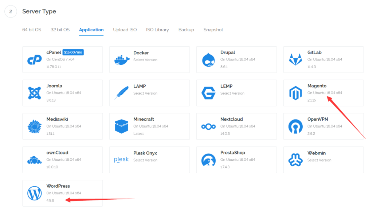Screen dimensions: 373x211
Task: Expand Select Version under Webmin
Action: coord(319,160)
